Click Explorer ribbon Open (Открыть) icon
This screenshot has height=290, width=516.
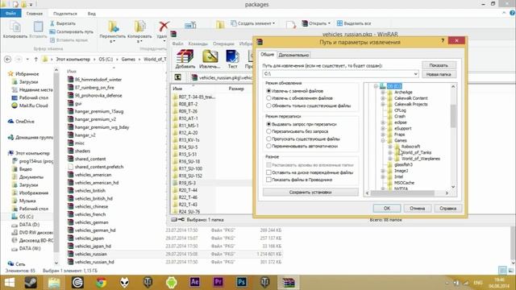pyautogui.click(x=305, y=23)
